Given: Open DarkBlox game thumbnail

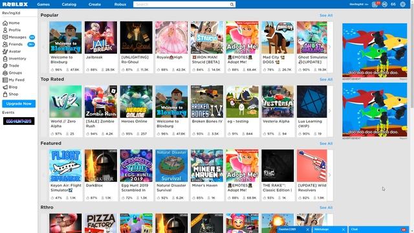Looking at the screenshot, I should tap(101, 166).
